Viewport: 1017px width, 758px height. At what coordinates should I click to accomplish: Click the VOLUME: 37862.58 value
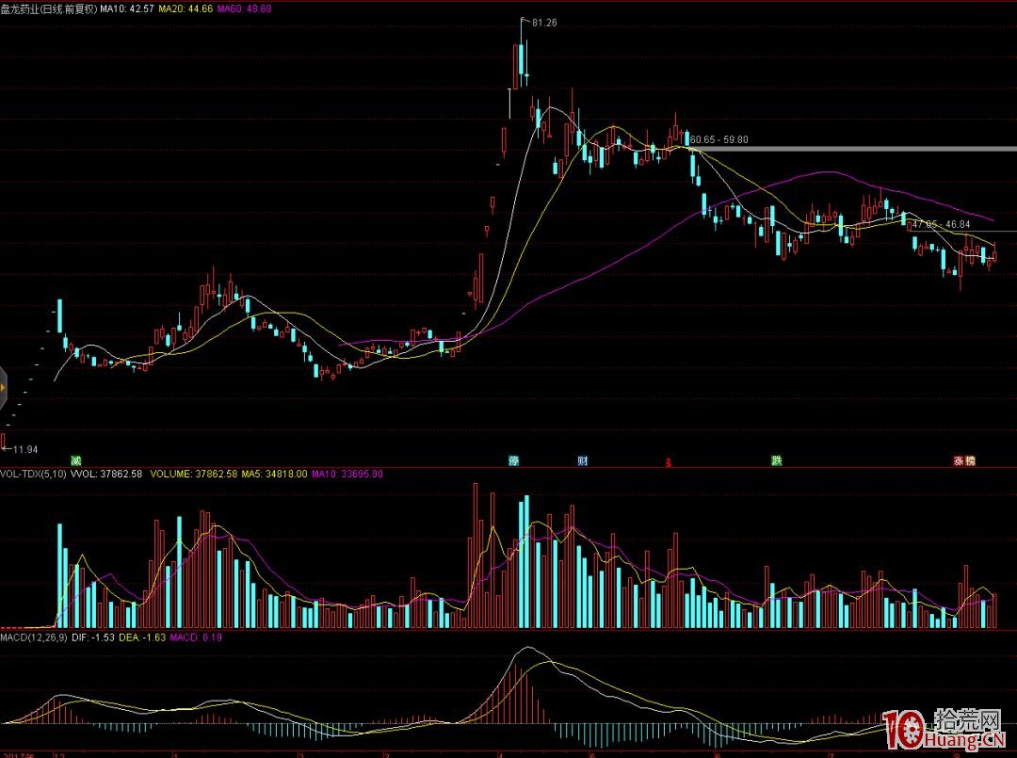coord(194,474)
